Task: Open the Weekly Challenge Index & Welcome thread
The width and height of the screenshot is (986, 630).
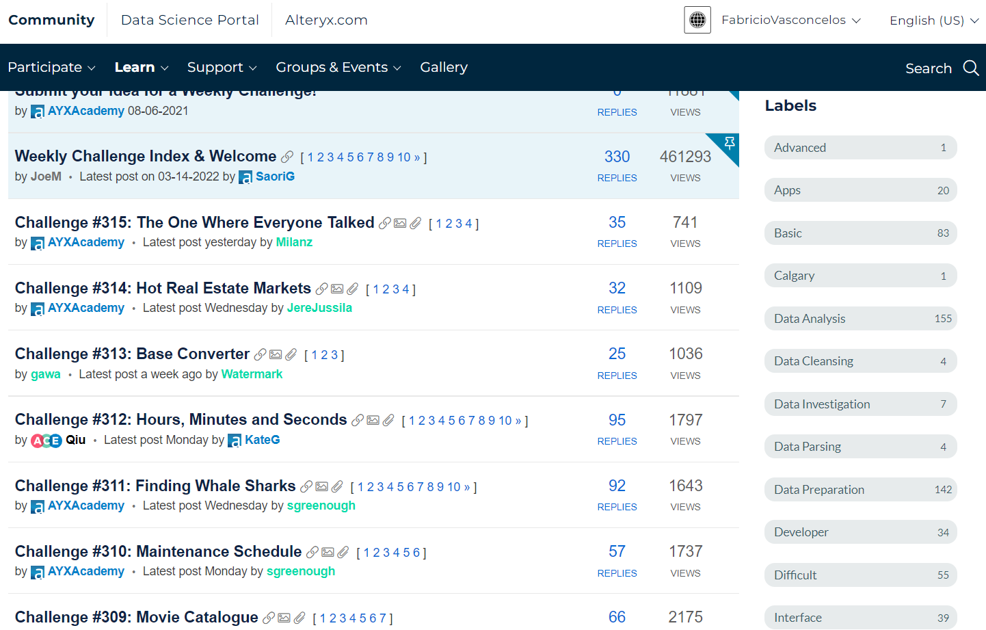Action: (146, 156)
